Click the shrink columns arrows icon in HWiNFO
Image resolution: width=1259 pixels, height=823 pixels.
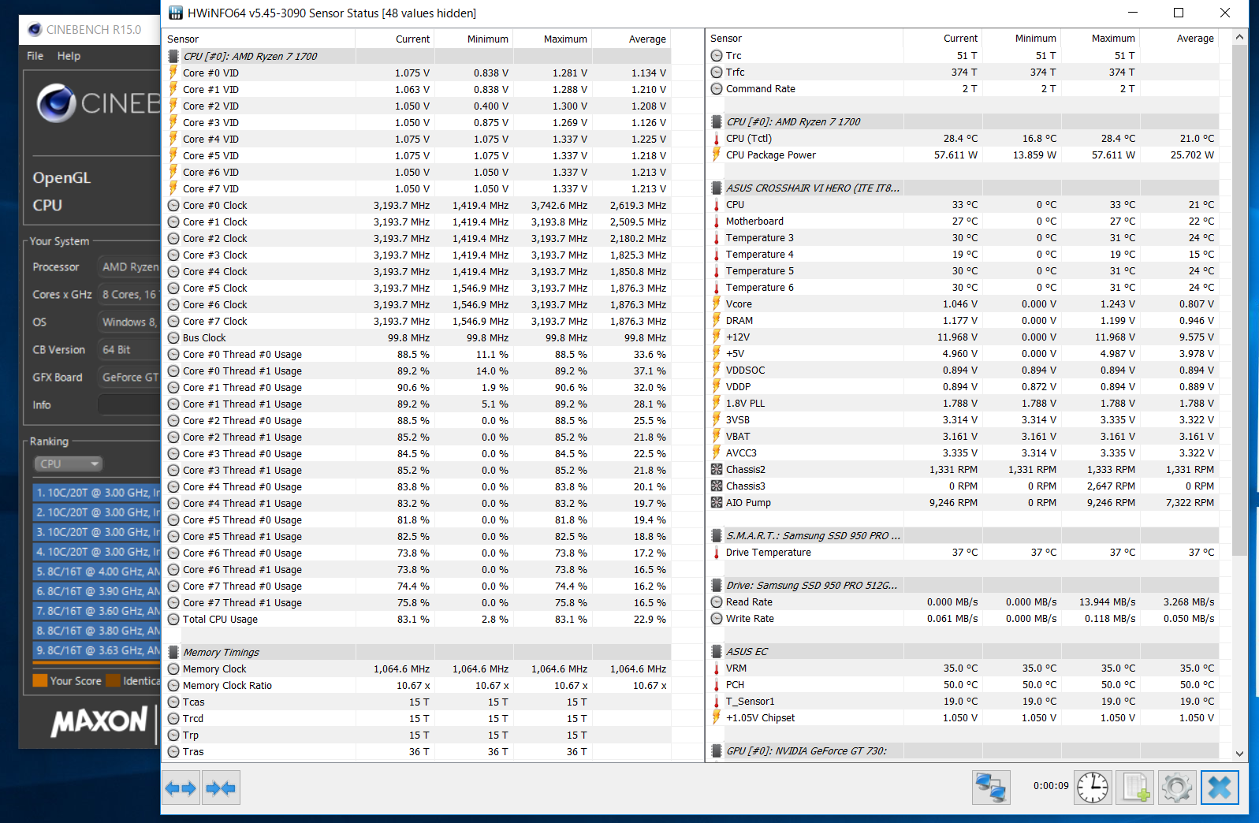pos(221,788)
